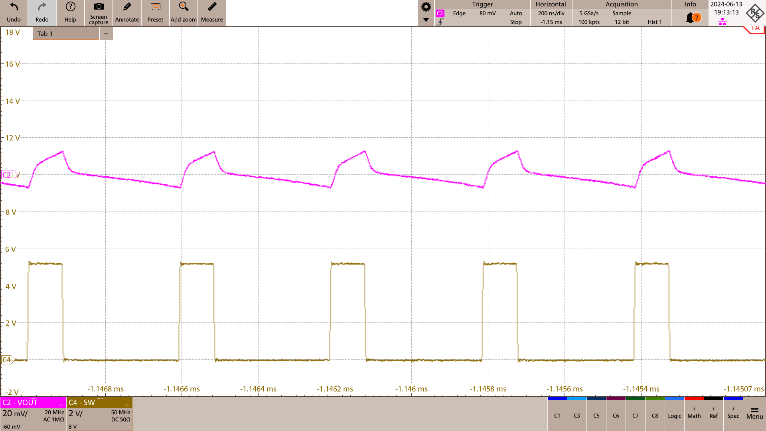Click the 200 ns/div time scale value

point(551,13)
